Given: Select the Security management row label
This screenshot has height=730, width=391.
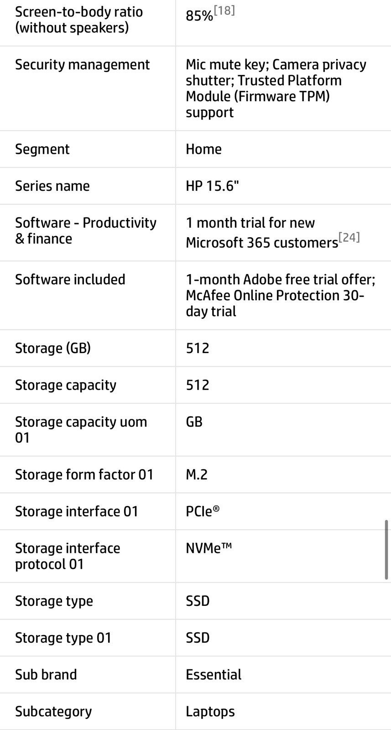Looking at the screenshot, I should [x=82, y=65].
